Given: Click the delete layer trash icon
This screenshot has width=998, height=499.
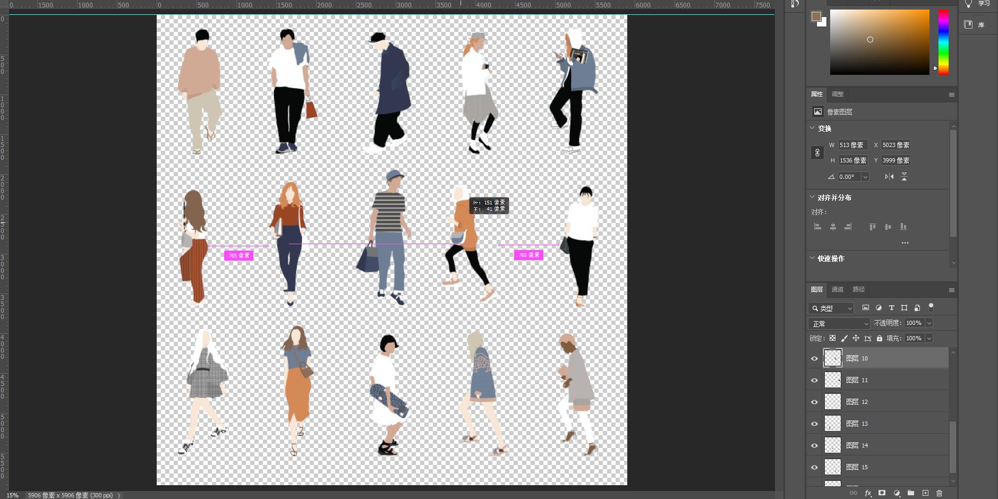Looking at the screenshot, I should (x=939, y=493).
